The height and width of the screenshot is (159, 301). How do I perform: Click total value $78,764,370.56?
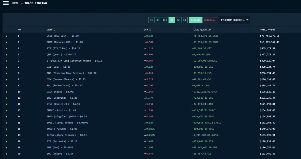click(270, 36)
